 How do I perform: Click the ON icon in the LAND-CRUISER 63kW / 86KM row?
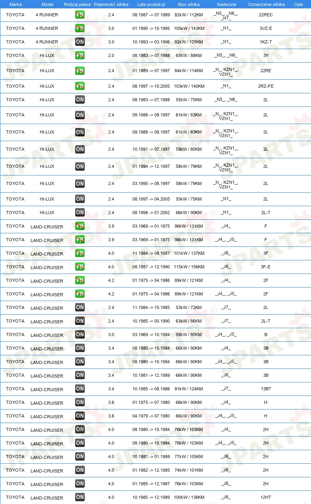pos(80,321)
